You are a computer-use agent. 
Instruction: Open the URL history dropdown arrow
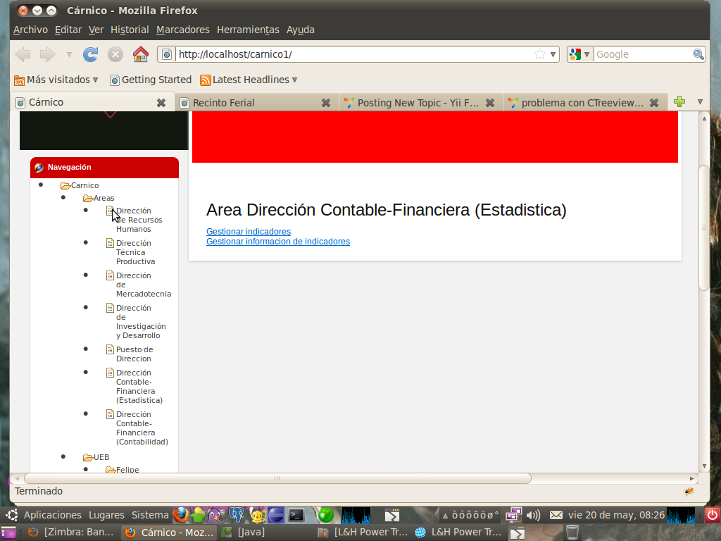click(x=553, y=54)
